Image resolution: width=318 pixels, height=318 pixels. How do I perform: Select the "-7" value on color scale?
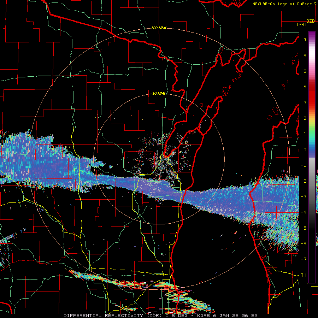304,259
